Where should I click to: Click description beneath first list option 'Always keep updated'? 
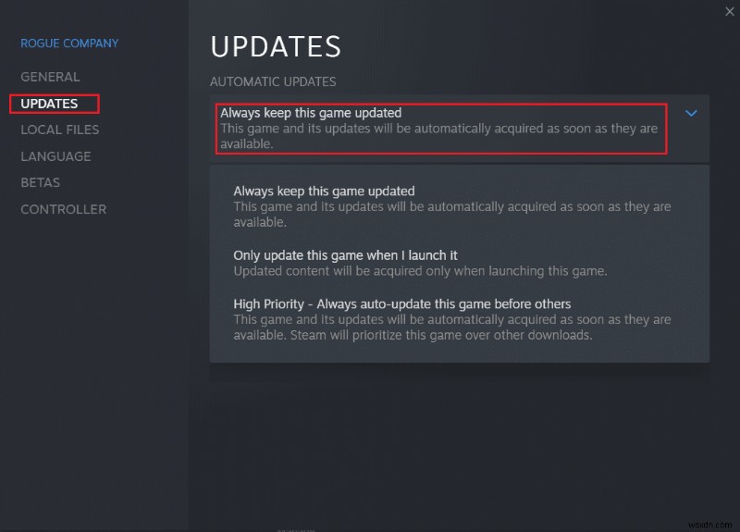click(452, 215)
